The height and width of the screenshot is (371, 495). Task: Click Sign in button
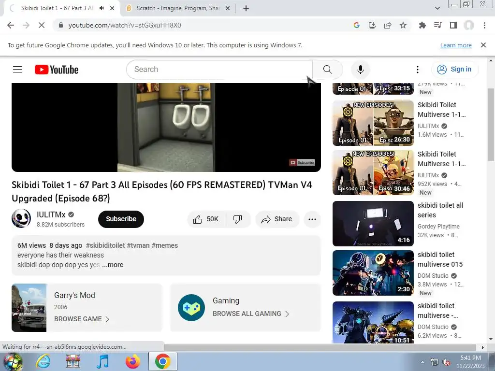click(x=454, y=69)
